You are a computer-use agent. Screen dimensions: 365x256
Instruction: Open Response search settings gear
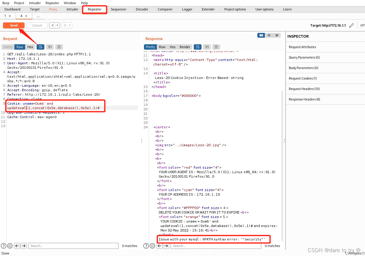(x=152, y=246)
